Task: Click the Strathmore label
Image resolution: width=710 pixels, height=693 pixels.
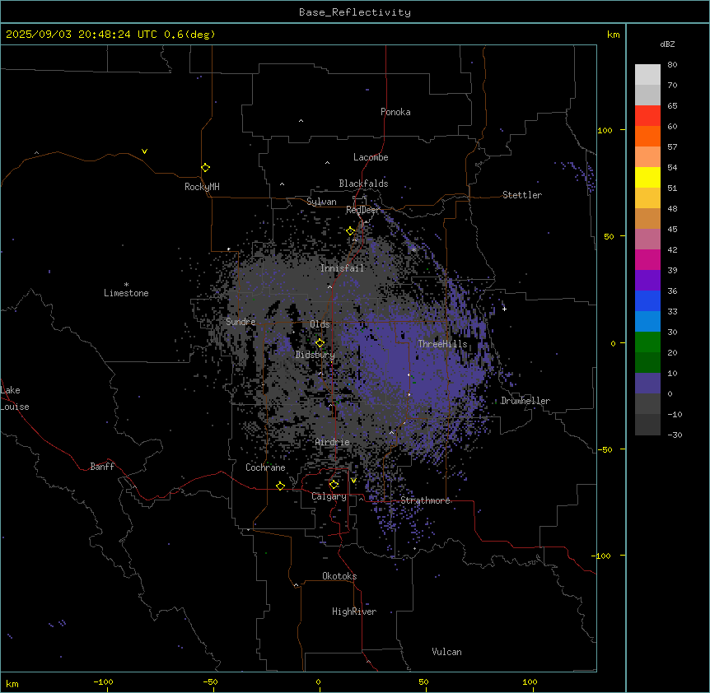Action: [425, 500]
